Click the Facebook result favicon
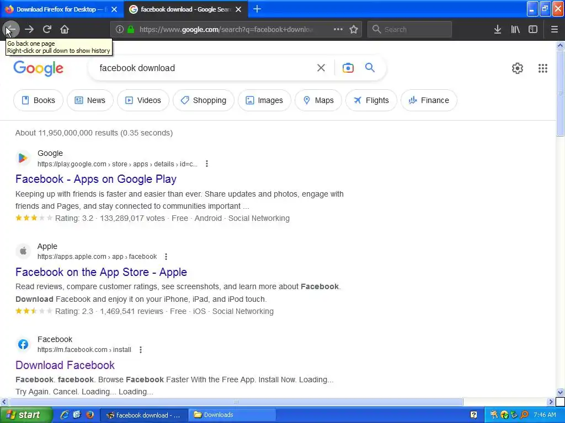Screen dimensions: 565x423 (x=23, y=344)
